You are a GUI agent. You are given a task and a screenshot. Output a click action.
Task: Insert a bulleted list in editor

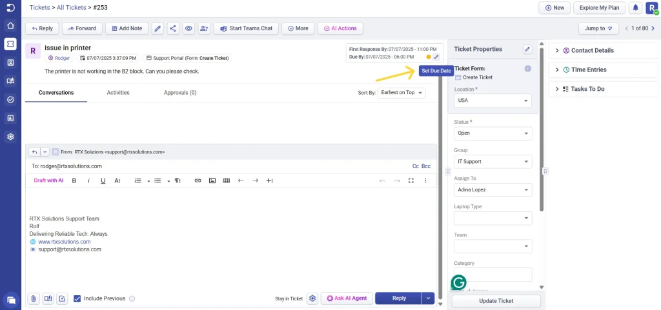pos(158,180)
